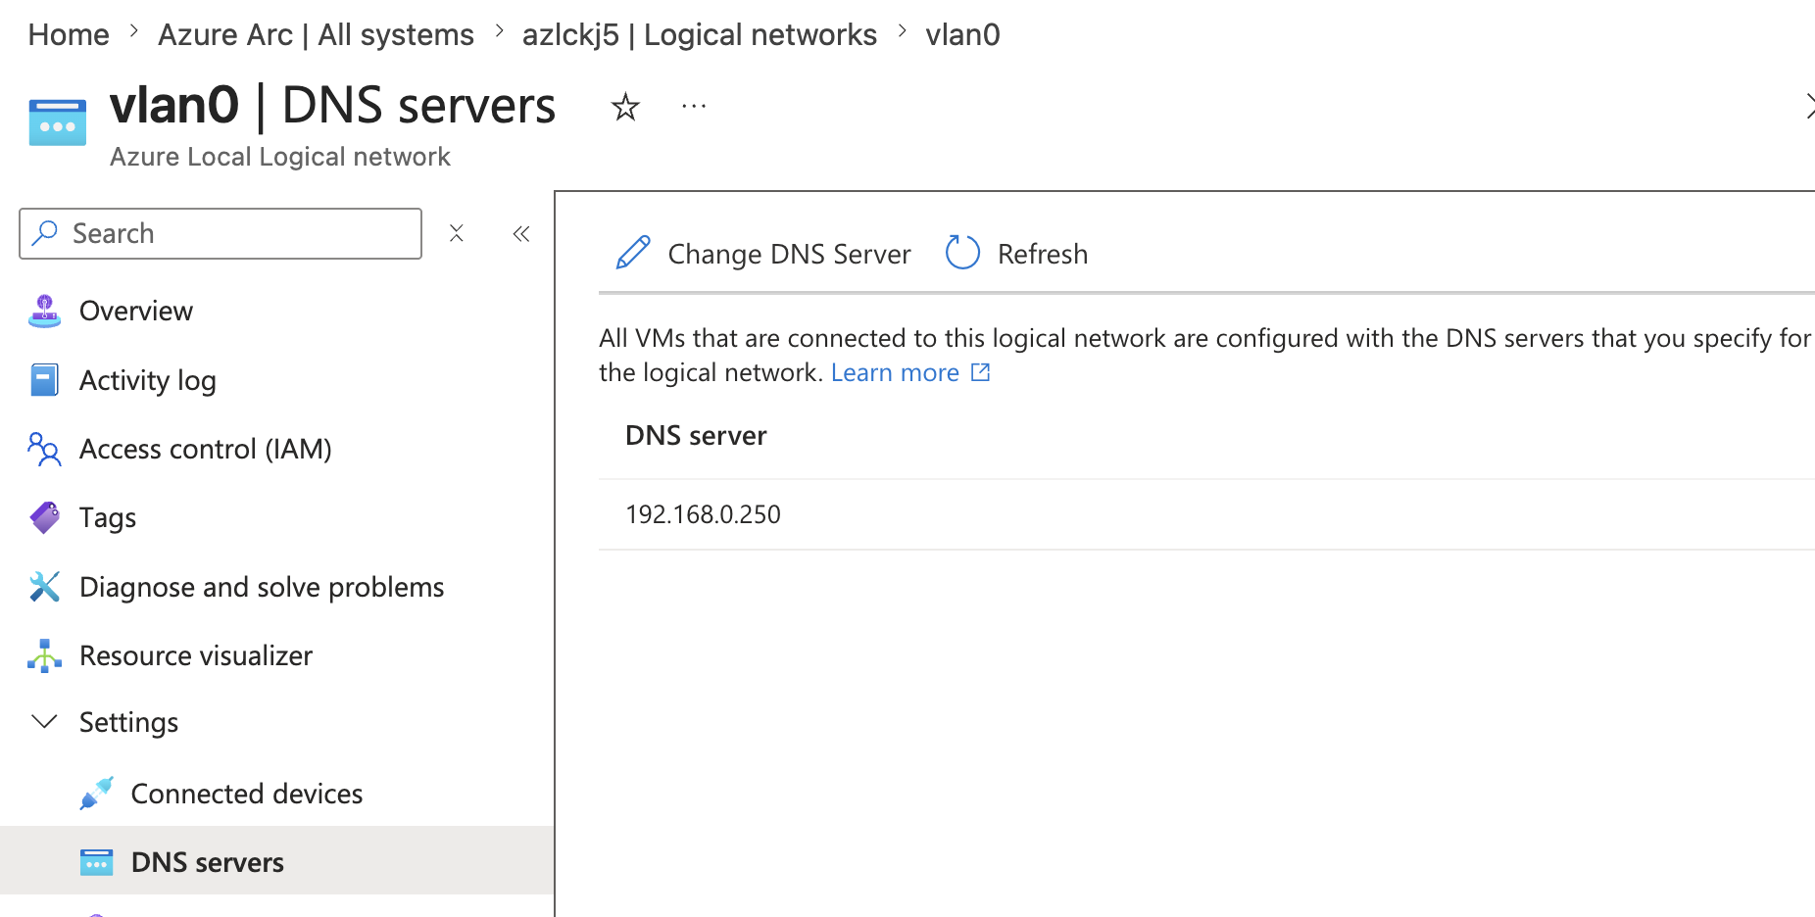Click the Azure Local Logical network subtitle
1815x917 pixels.
tap(279, 157)
